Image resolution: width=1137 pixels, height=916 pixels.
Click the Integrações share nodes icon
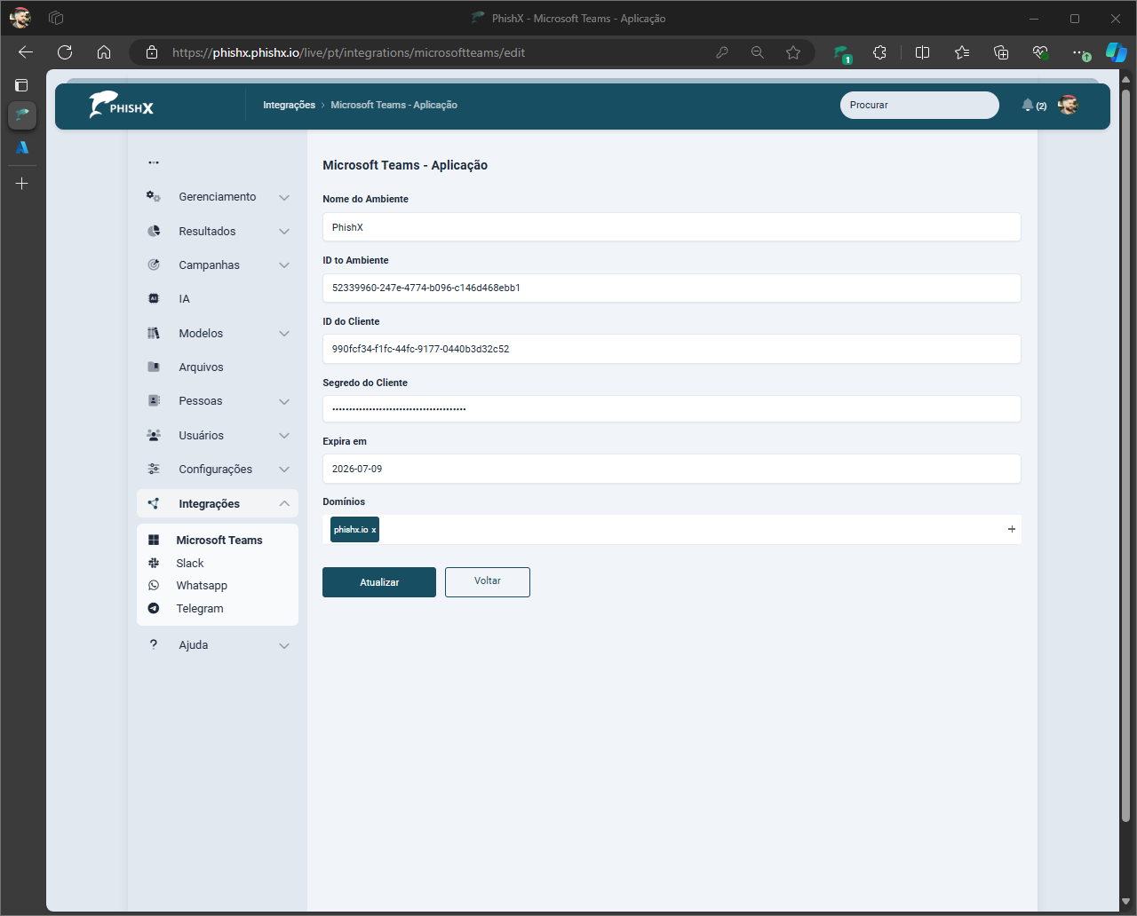tap(154, 503)
